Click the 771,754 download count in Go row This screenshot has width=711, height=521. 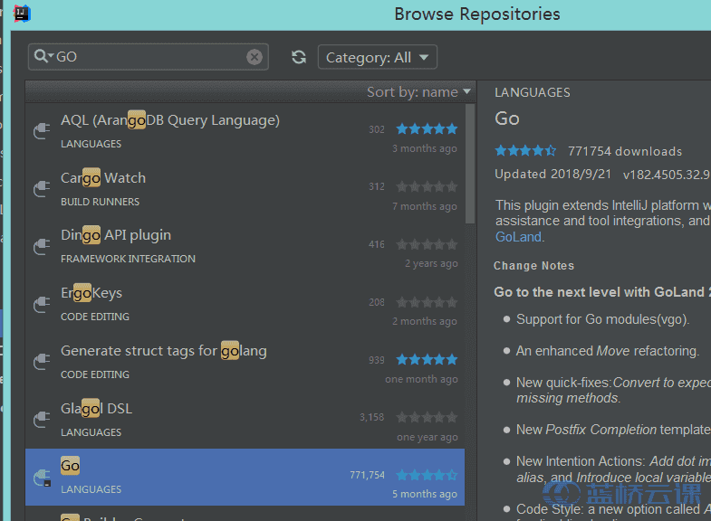[x=368, y=475]
